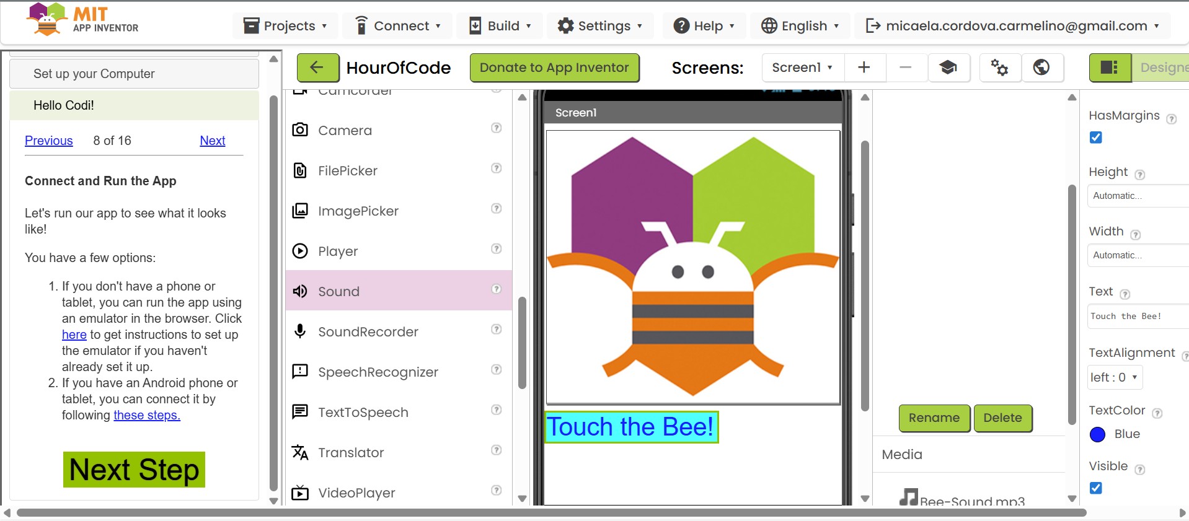Click the Bee-Sound.mp3 media file icon
The width and height of the screenshot is (1189, 521).
click(909, 497)
